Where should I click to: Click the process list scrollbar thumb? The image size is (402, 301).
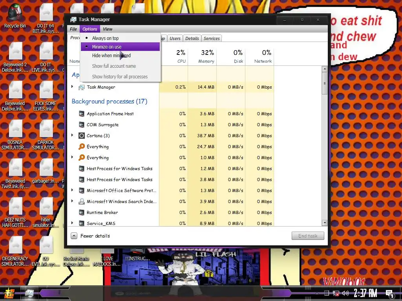pos(325,83)
